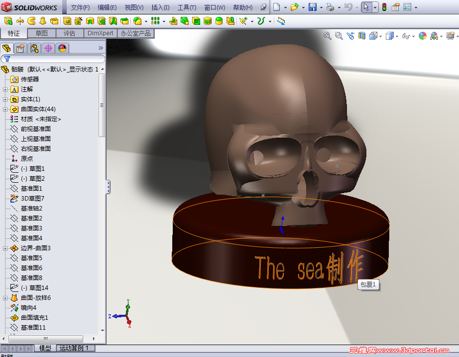Go back to the Previous View
The height and width of the screenshot is (357, 459).
point(350,36)
